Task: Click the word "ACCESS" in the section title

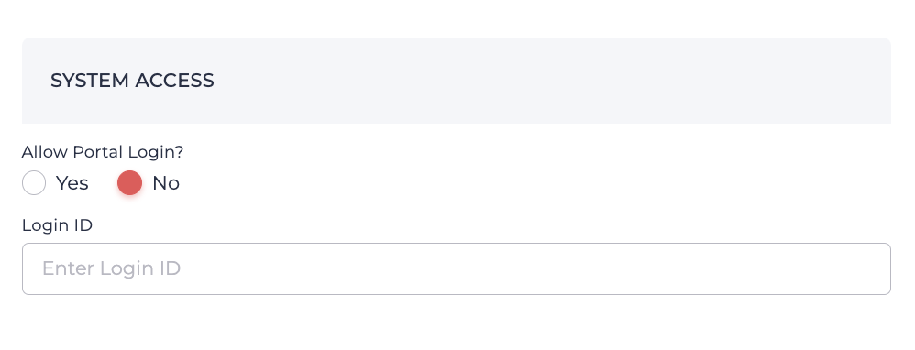Action: [174, 81]
